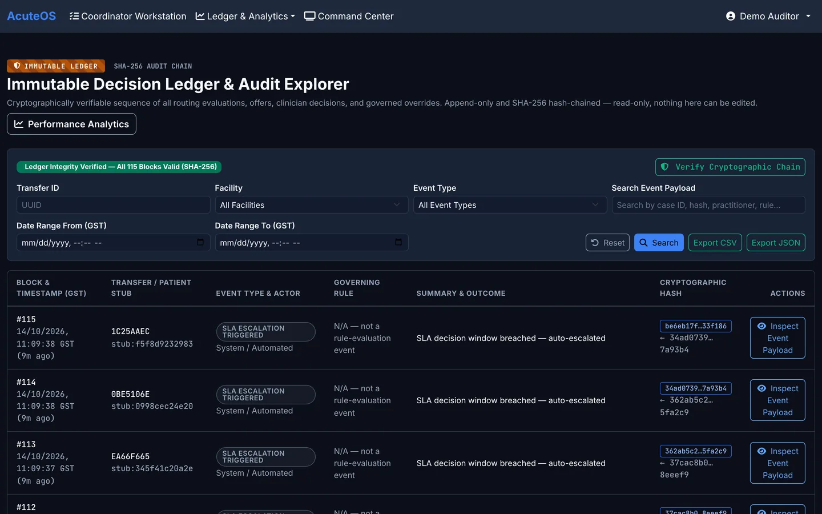Click SLA Escalation Triggered badge in block #115

pos(265,332)
